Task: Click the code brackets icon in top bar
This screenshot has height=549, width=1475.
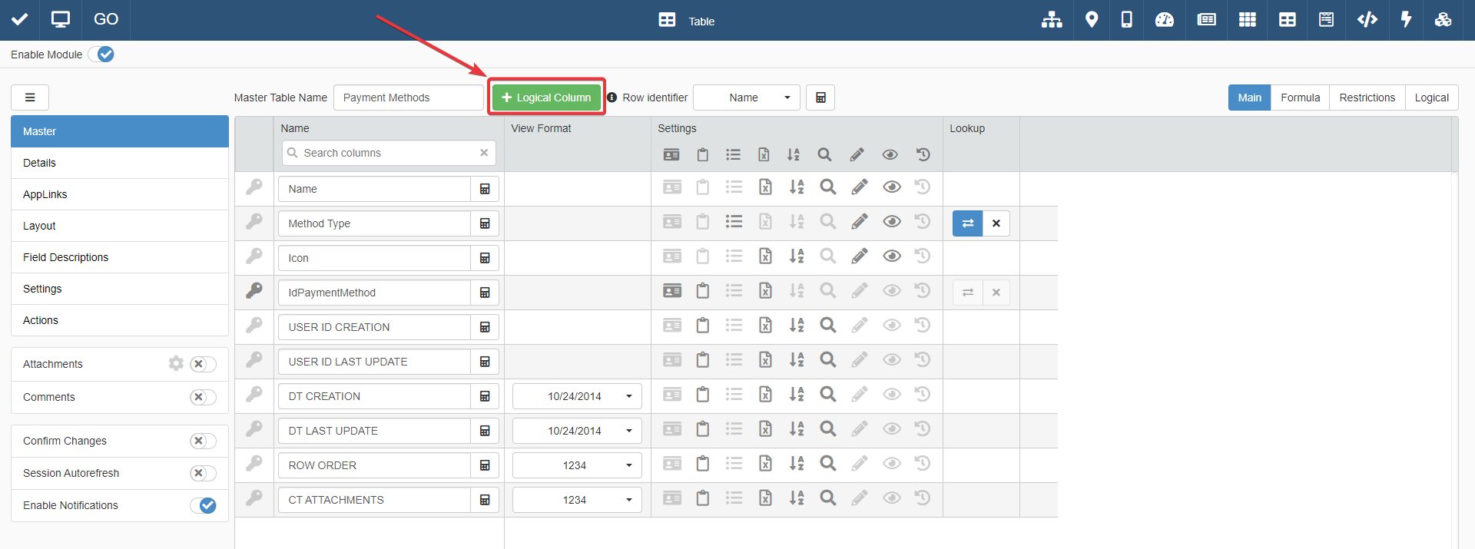Action: tap(1367, 20)
